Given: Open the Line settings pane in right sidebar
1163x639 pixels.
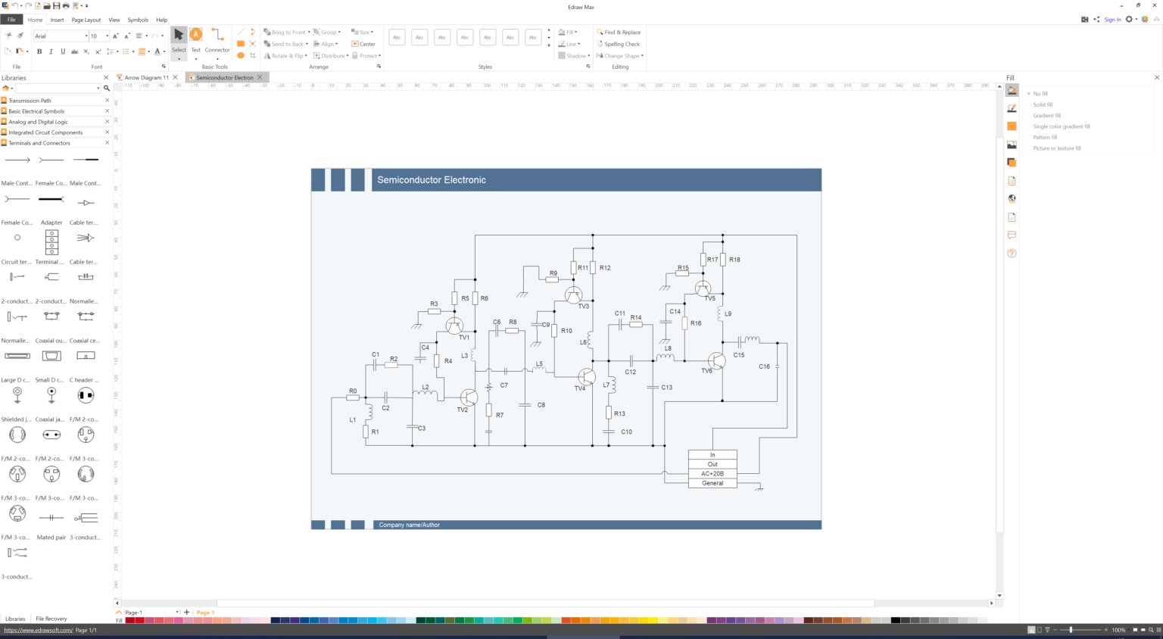Looking at the screenshot, I should [x=1012, y=108].
